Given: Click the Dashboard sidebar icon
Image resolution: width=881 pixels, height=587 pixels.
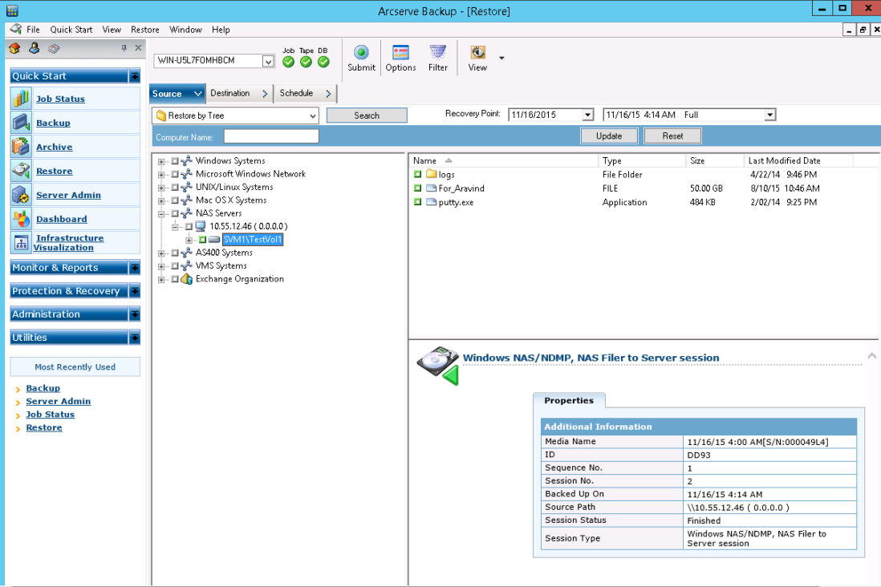Looking at the screenshot, I should 21,219.
